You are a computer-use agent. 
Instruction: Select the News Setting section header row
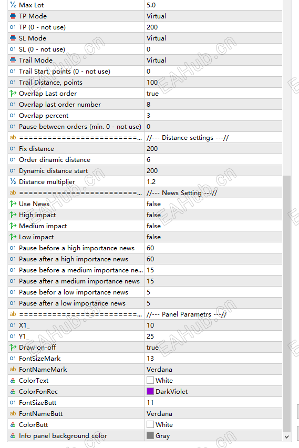tap(145, 193)
